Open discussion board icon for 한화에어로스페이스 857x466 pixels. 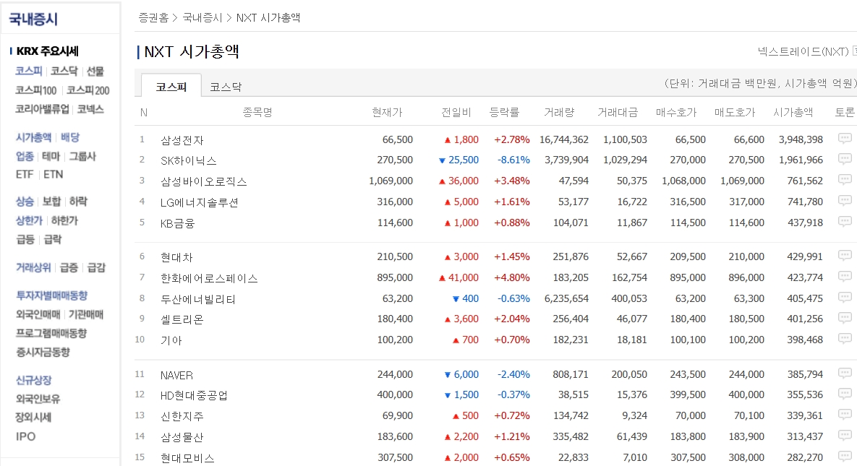point(845,277)
